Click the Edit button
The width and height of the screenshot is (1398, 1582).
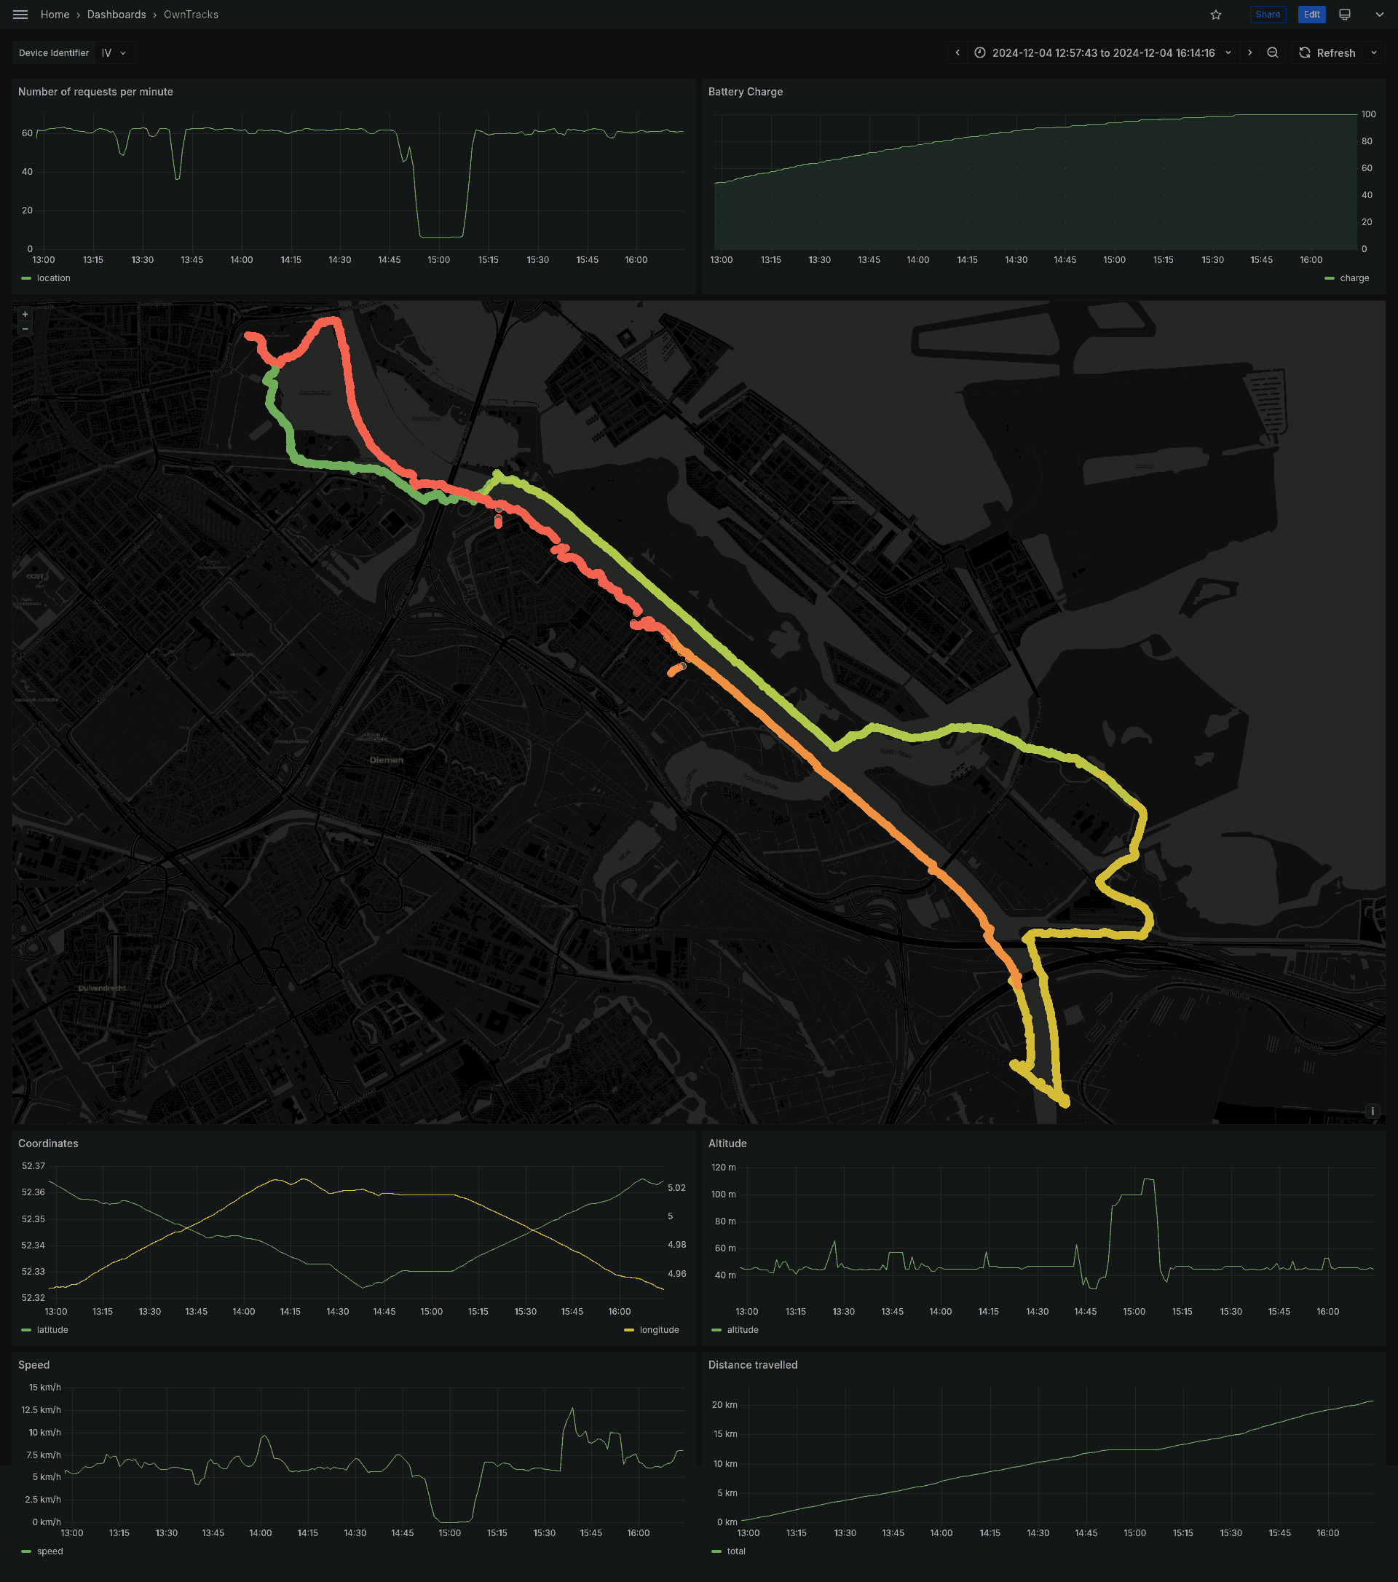(x=1311, y=15)
